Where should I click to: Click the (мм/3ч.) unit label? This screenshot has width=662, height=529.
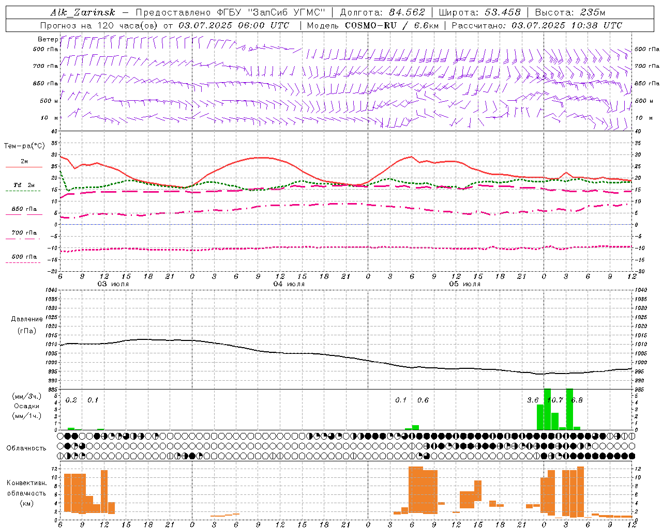point(26,396)
